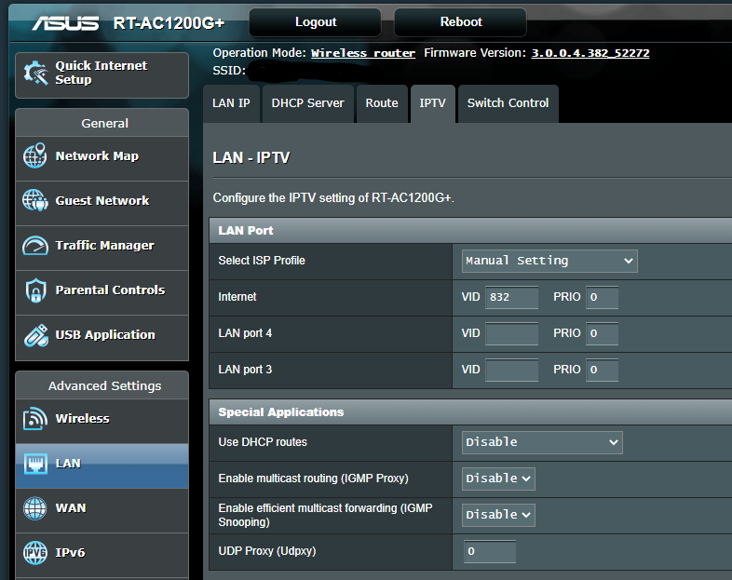This screenshot has height=580, width=732.
Task: Click the Wireless signal icon
Action: click(35, 419)
